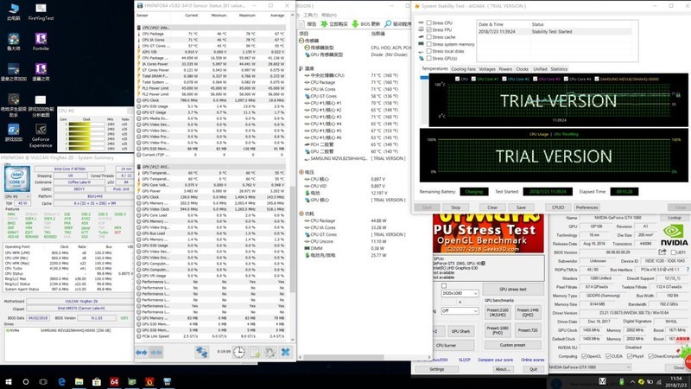Click the Compare your score link

pyautogui.click(x=496, y=359)
